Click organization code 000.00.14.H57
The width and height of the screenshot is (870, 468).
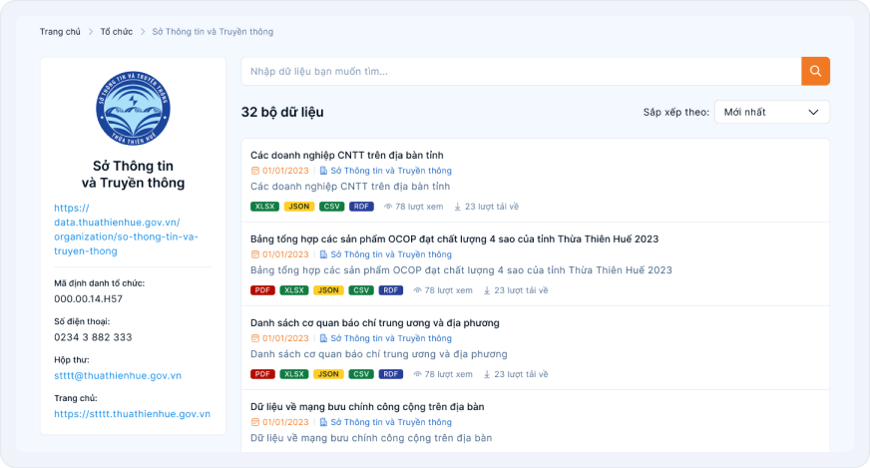coord(88,299)
